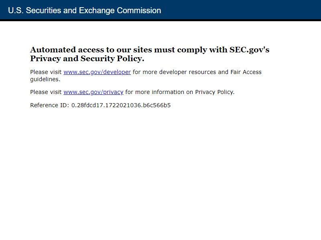Click "Privacy Policy." ending the second paragraph

(x=215, y=92)
